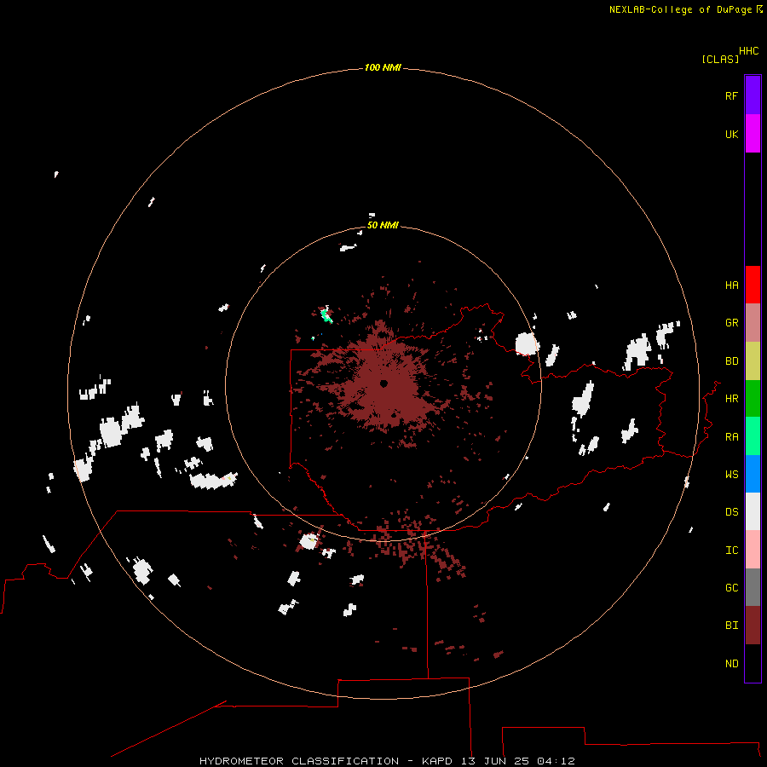Click the GC legend label
Image resolution: width=767 pixels, height=767 pixels.
click(731, 588)
